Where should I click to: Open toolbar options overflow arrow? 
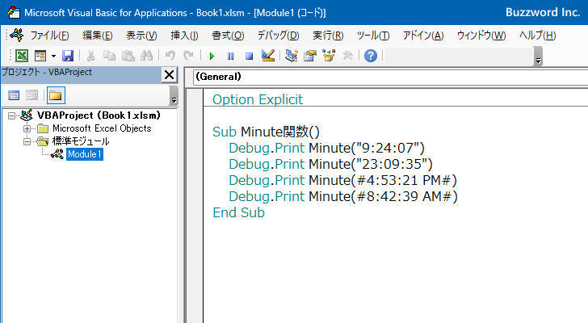pyautogui.click(x=538, y=57)
